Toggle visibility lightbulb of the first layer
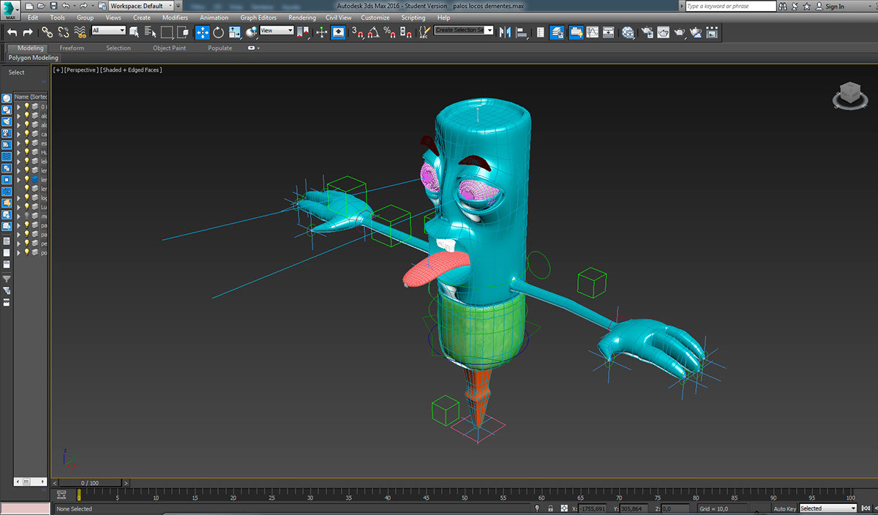This screenshot has width=878, height=515. pos(27,107)
